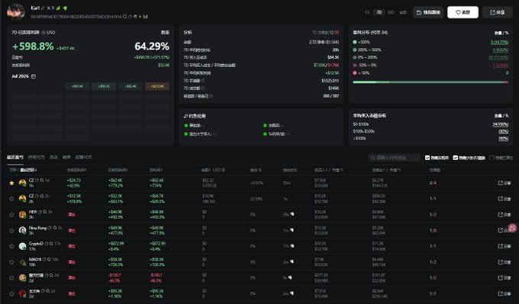Click the 64.29% win rate value
The height and width of the screenshot is (304, 519).
click(x=152, y=46)
